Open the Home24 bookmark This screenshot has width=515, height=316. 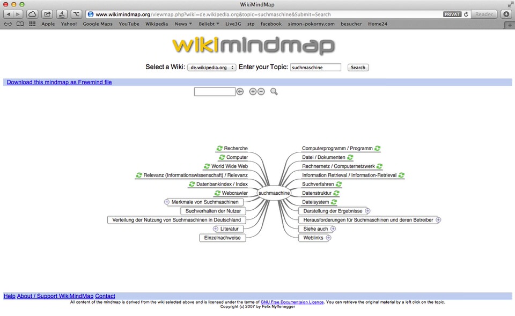pos(377,24)
